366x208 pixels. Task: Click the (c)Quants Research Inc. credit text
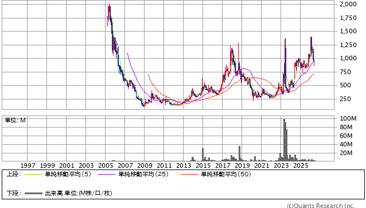[321, 206]
